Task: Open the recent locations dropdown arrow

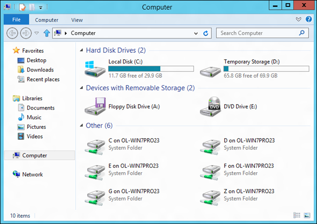Action: [37, 33]
